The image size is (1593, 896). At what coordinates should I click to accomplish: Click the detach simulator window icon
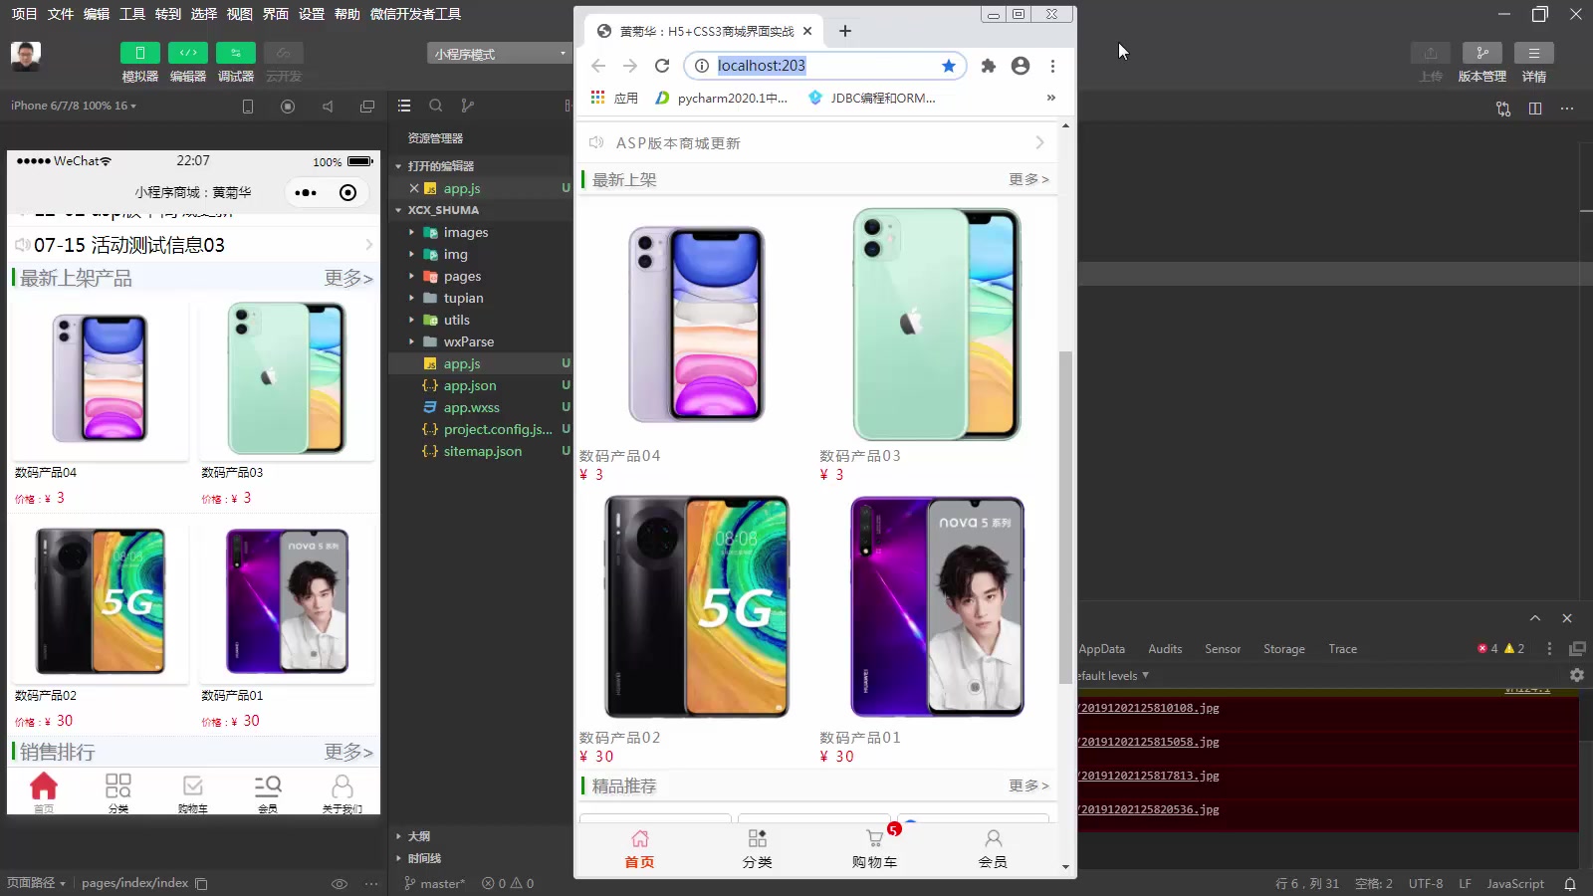pos(367,107)
